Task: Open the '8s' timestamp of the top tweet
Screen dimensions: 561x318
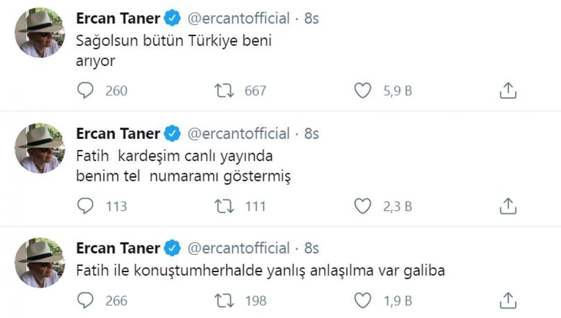Action: (311, 18)
